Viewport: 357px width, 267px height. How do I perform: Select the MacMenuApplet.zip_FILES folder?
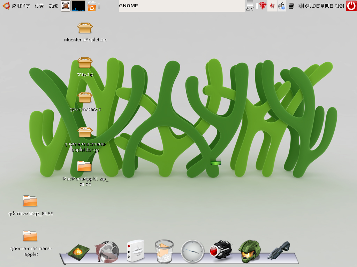tap(84, 166)
